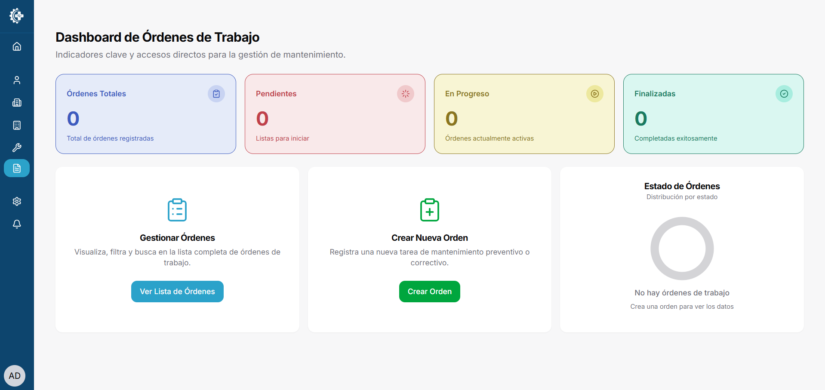Select the highlighted work orders document icon
The width and height of the screenshot is (825, 390).
coord(17,168)
